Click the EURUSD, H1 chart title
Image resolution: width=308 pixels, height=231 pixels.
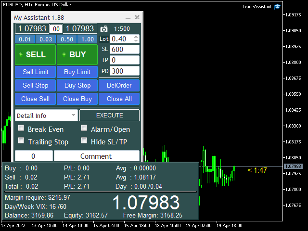pyautogui.click(x=37, y=5)
